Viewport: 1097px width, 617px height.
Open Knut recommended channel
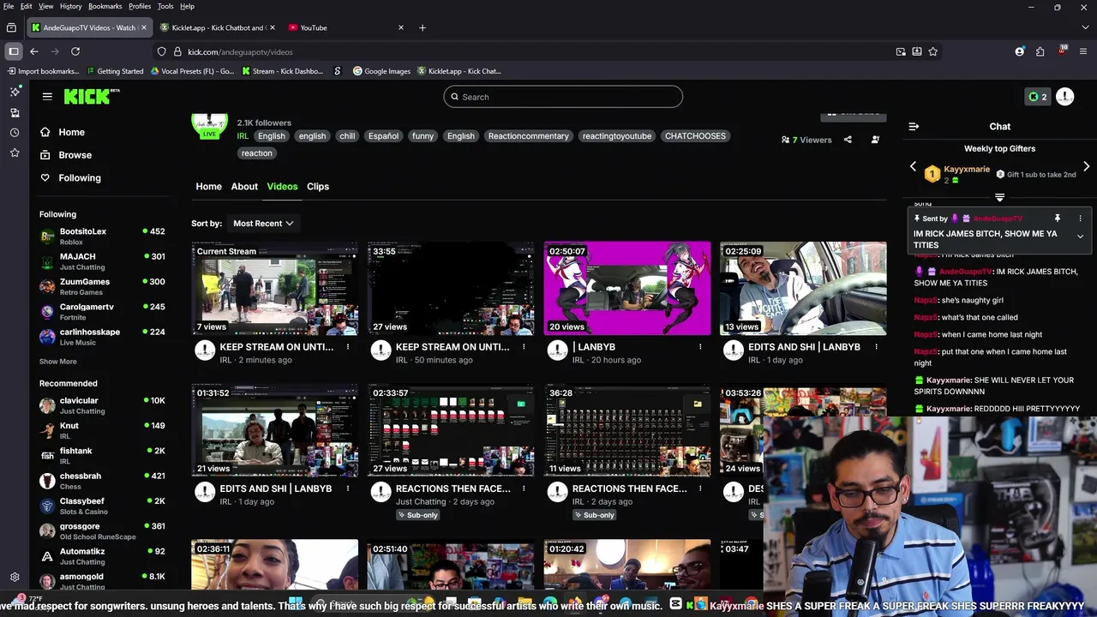click(x=103, y=430)
